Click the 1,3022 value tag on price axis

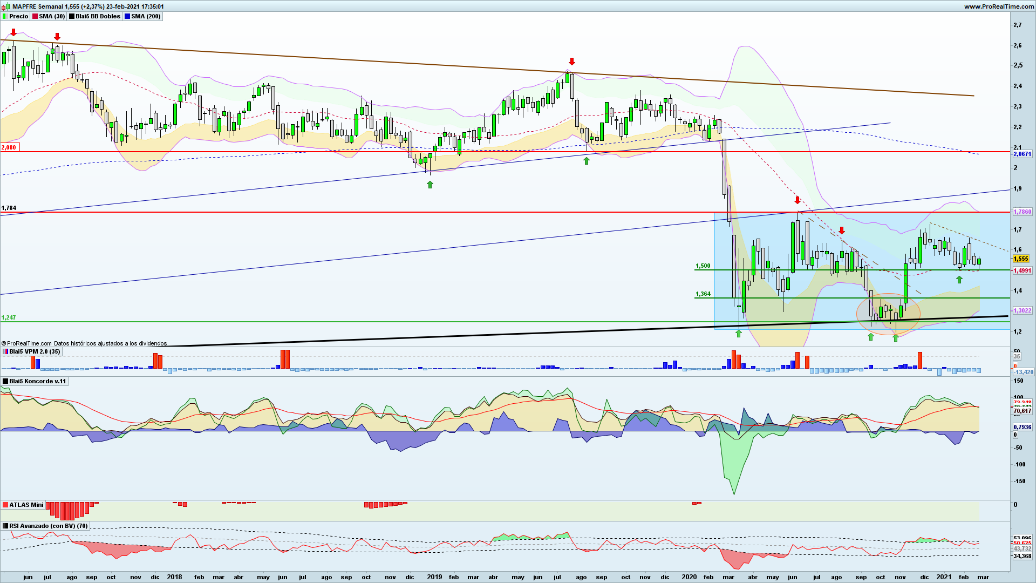(1023, 310)
